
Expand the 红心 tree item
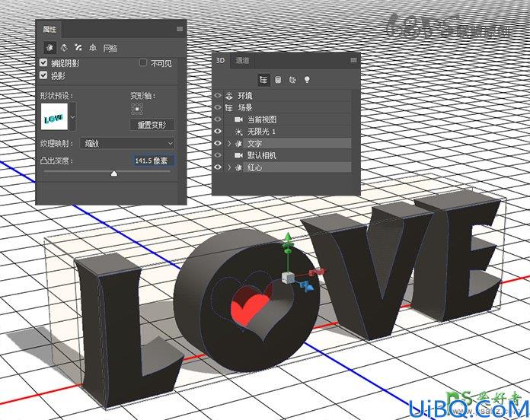tap(229, 167)
